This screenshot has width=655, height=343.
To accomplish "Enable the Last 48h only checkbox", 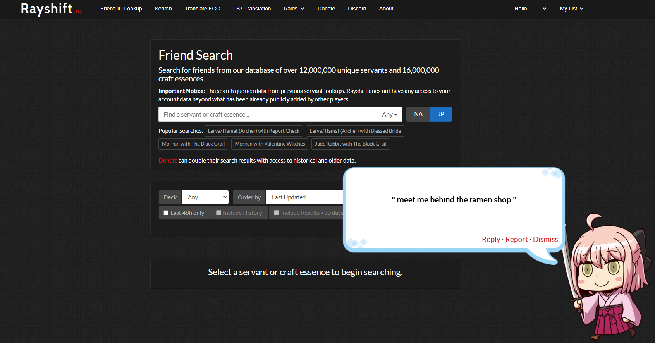I will (x=166, y=213).
